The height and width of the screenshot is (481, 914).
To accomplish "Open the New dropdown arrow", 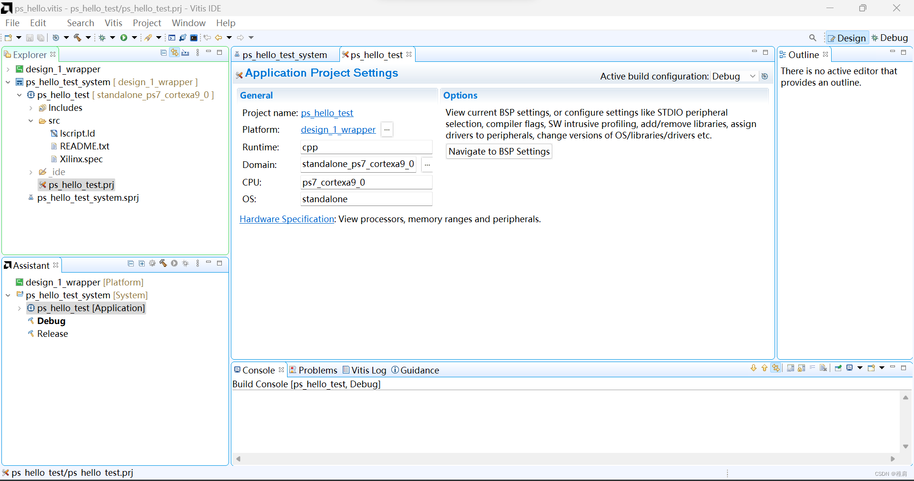I will (19, 38).
